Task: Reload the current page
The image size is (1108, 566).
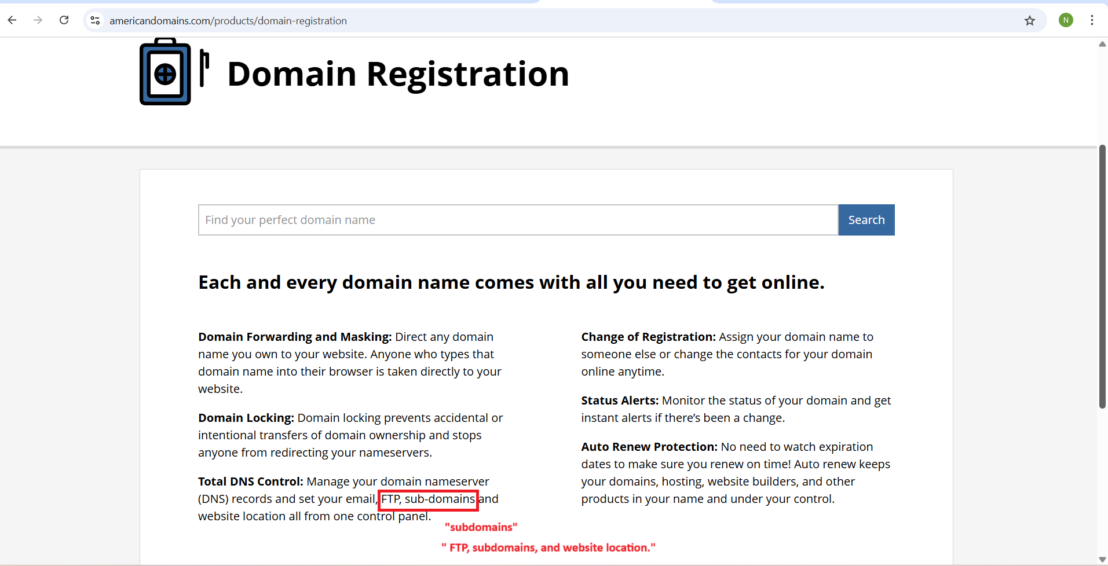Action: coord(64,20)
